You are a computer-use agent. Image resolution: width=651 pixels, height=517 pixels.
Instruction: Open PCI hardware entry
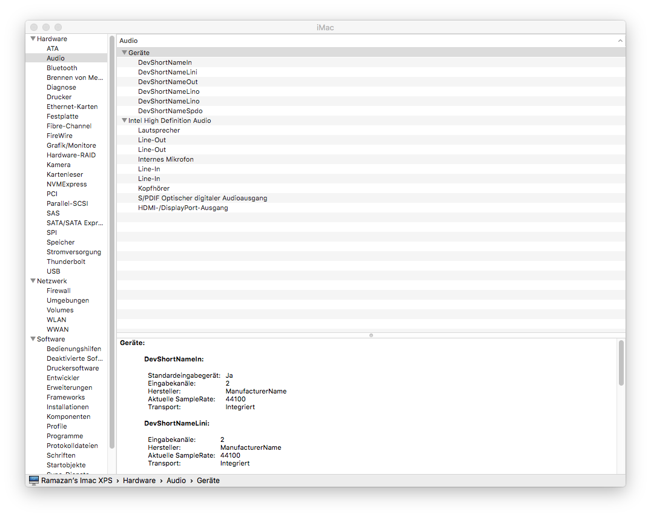coord(52,194)
